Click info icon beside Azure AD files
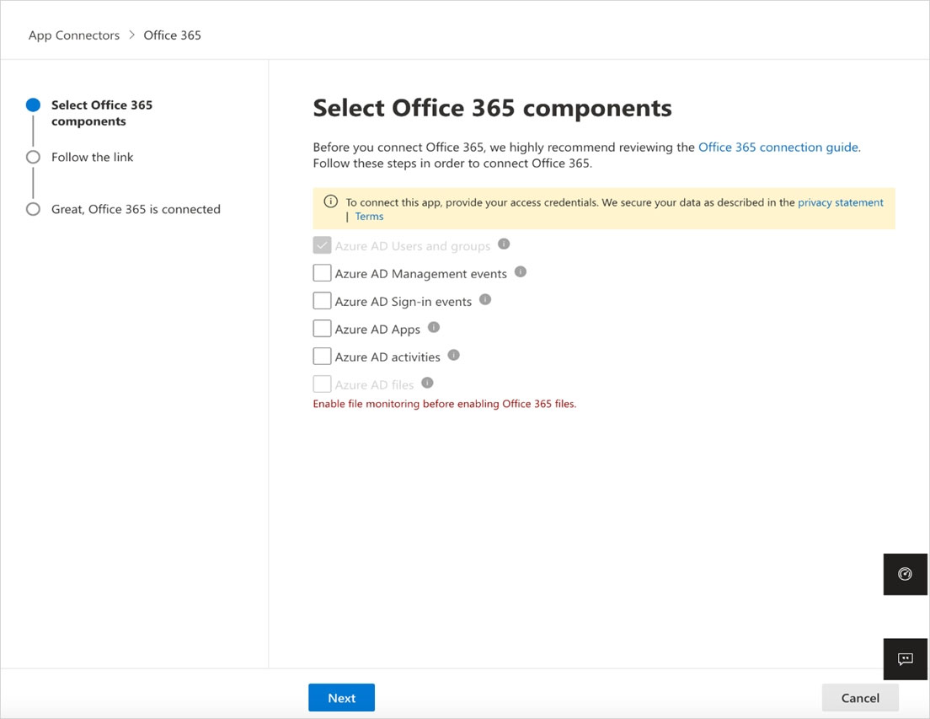 [x=427, y=384]
